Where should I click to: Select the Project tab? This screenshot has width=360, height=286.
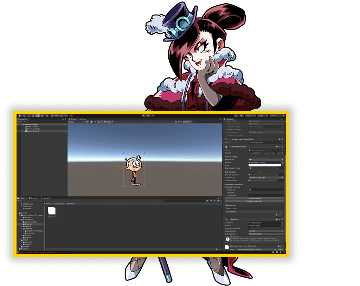pyautogui.click(x=21, y=198)
